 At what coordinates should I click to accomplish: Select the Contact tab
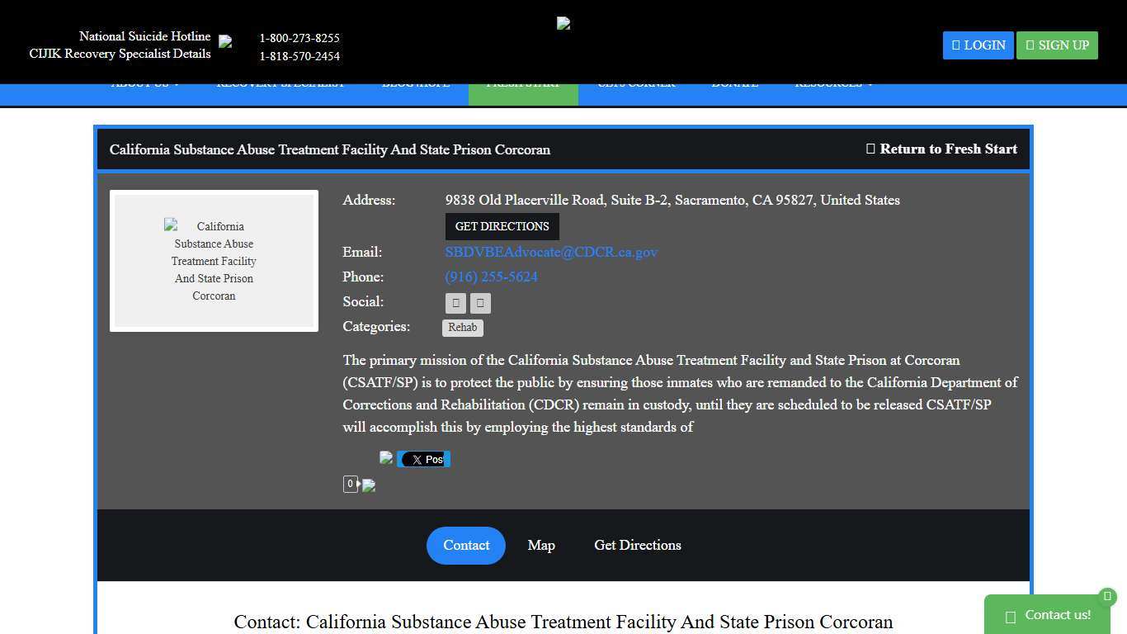pos(466,546)
